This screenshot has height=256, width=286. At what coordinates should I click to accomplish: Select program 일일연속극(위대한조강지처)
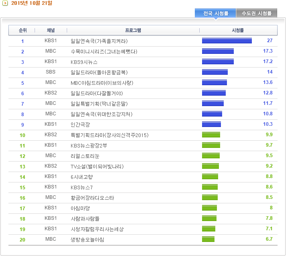(x=101, y=114)
